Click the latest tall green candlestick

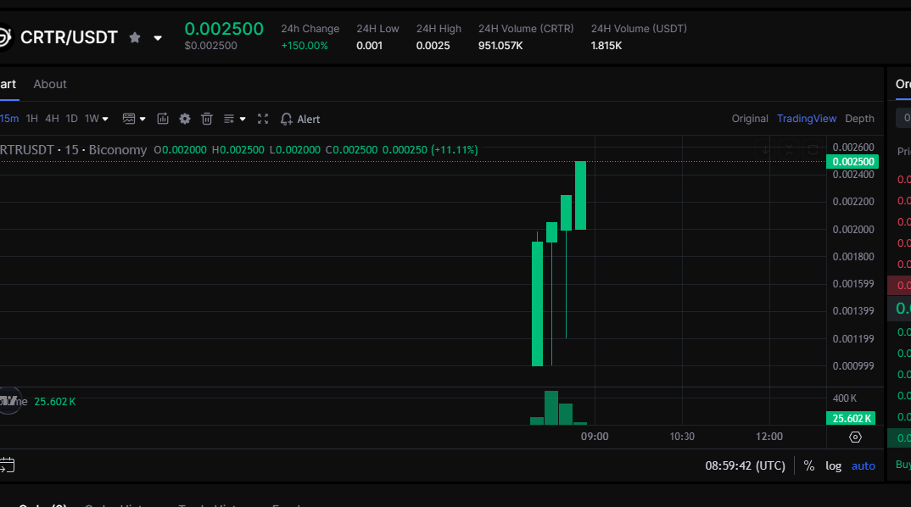(580, 196)
